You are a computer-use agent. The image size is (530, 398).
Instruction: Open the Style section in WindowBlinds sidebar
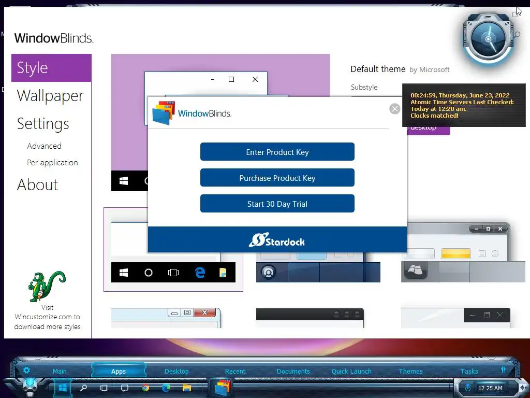click(x=51, y=68)
